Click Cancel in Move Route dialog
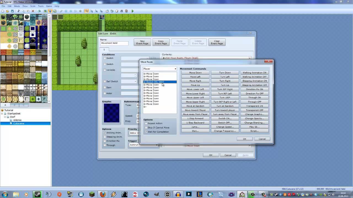 point(262,139)
